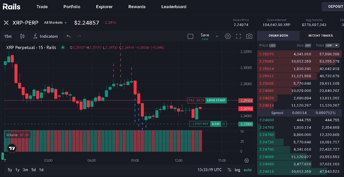Click the XRP coin icon
This screenshot has height=177, width=344.
point(6,23)
